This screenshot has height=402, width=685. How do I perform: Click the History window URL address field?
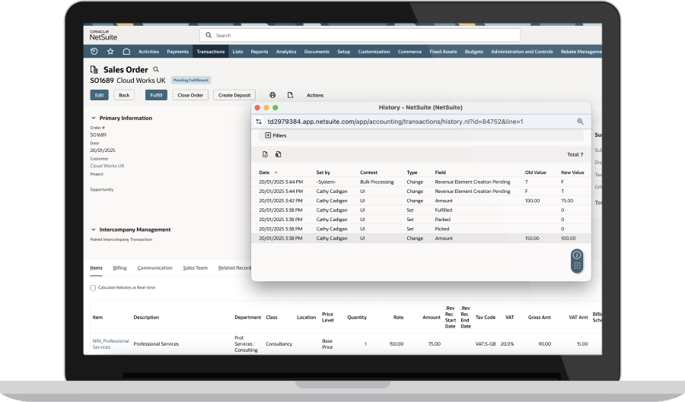(x=395, y=122)
